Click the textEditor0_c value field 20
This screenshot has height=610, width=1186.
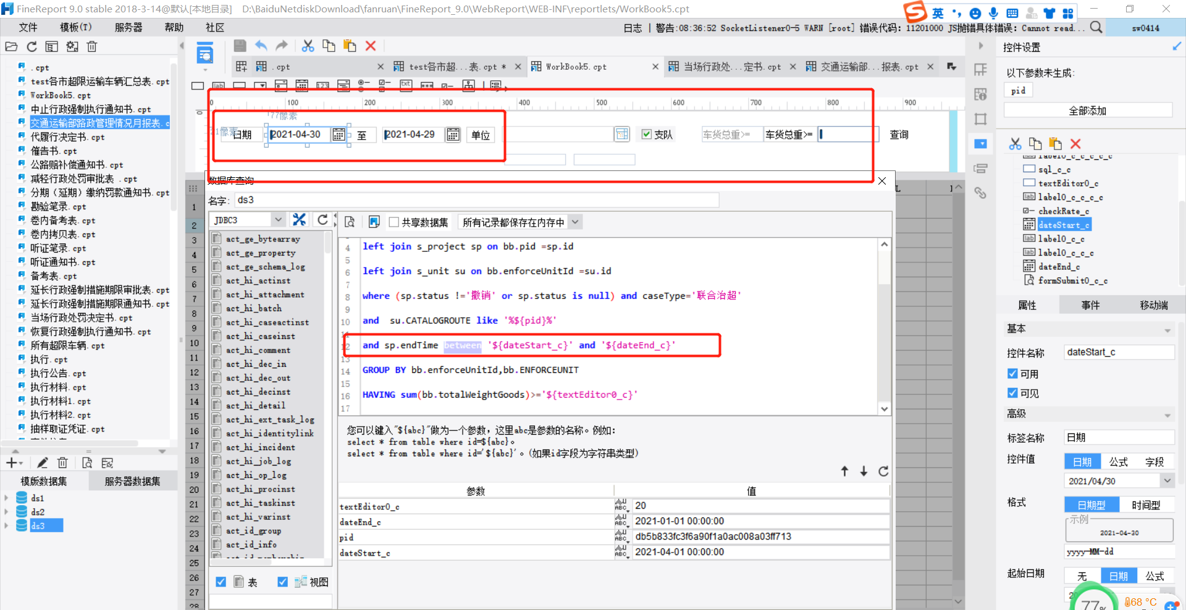click(760, 506)
